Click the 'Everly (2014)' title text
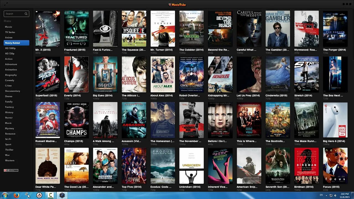The height and width of the screenshot is (199, 354). pos(72,96)
